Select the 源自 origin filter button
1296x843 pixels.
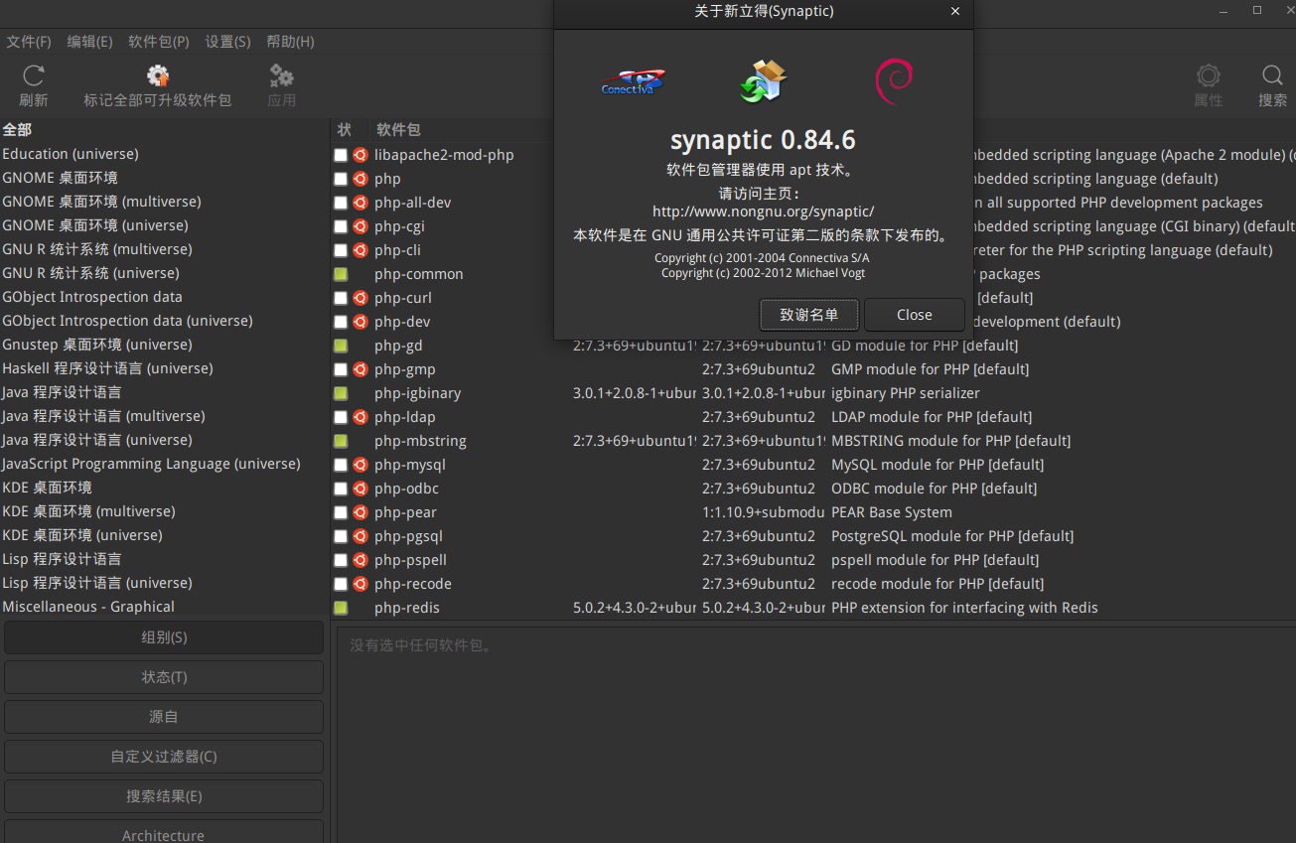click(164, 717)
